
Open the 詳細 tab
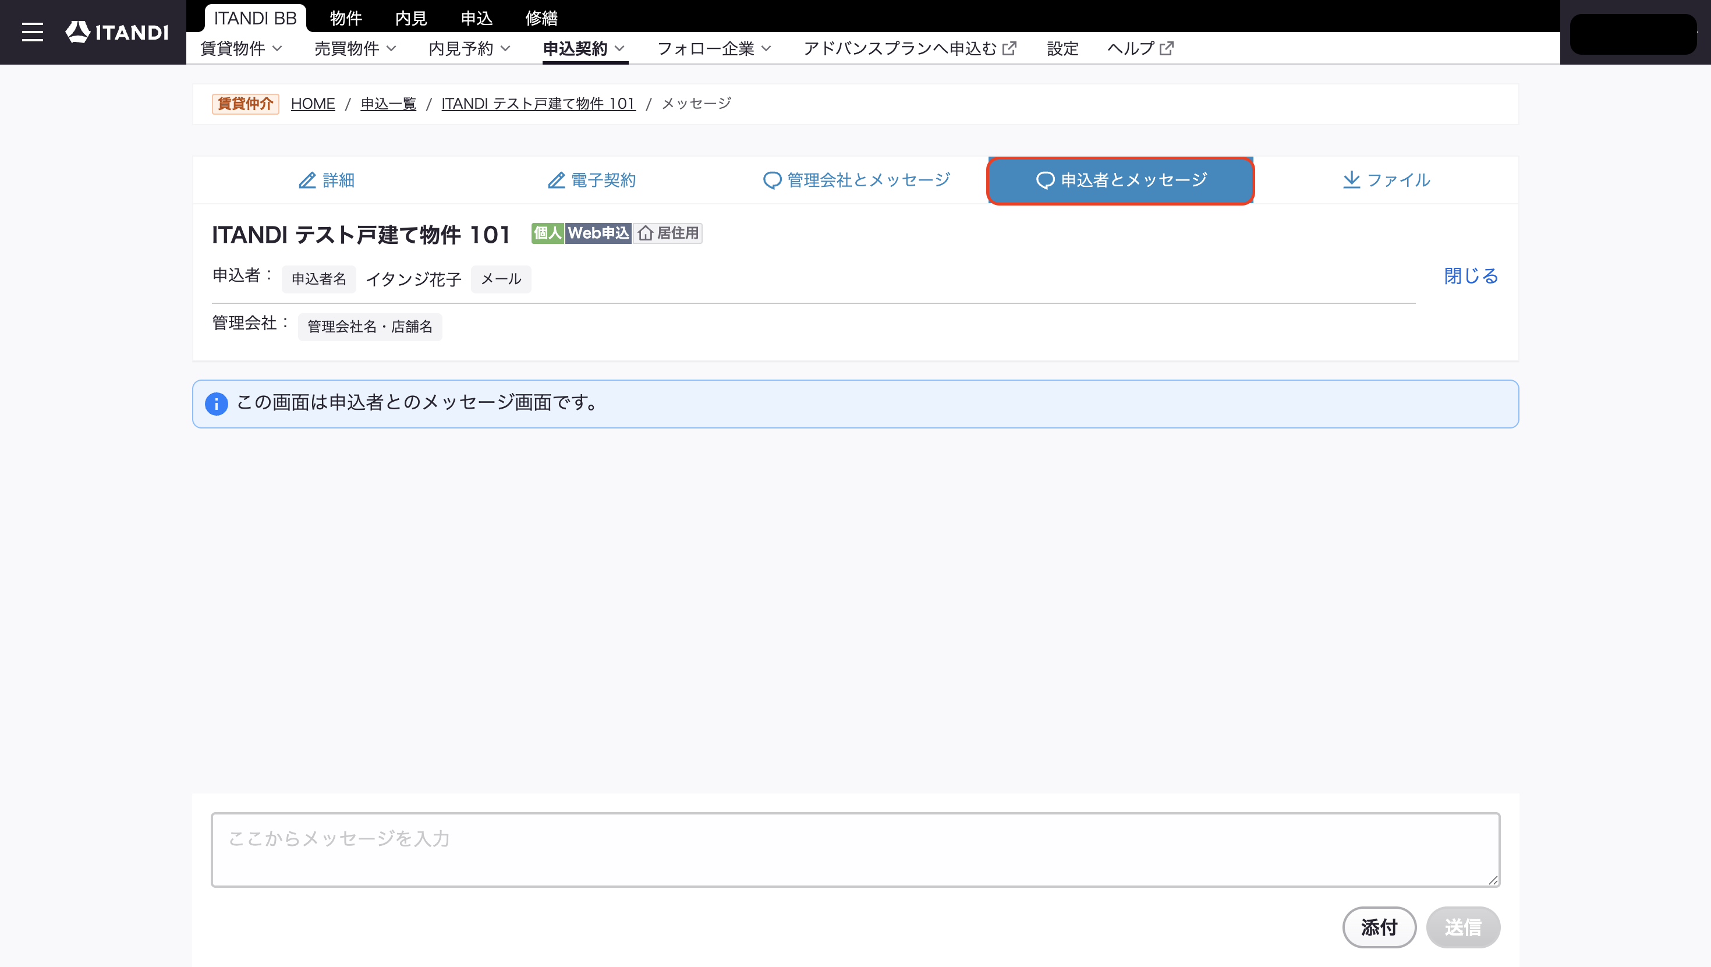[x=326, y=180]
